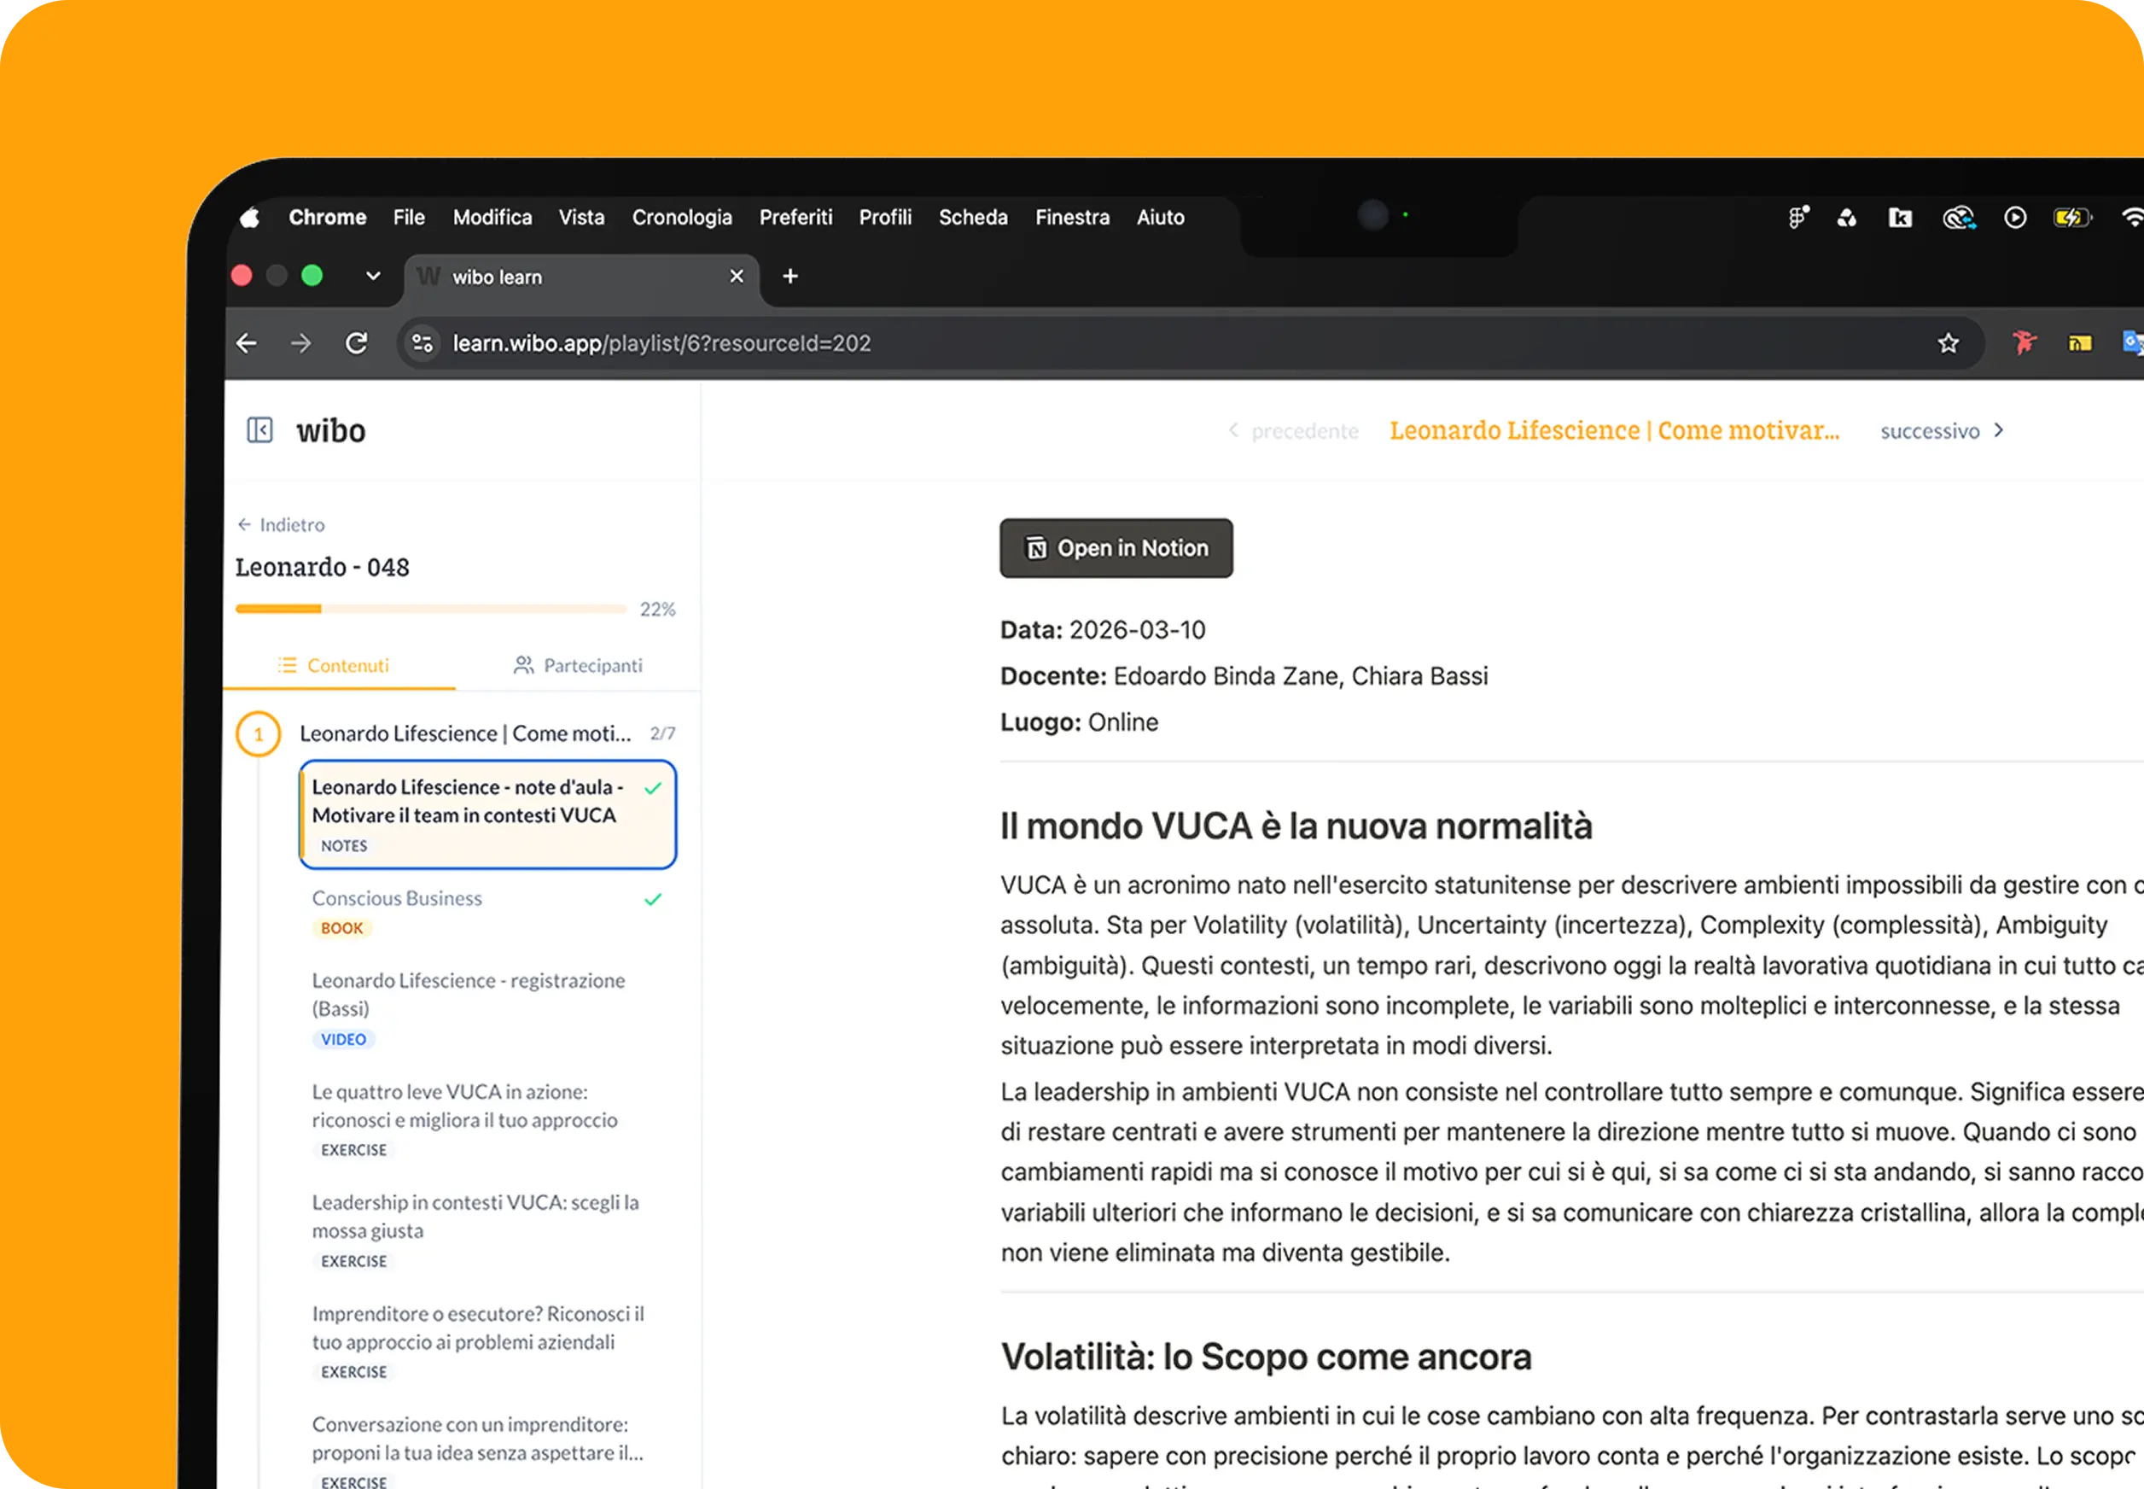Open the Preferiti menu
Viewport: 2144px width, 1489px height.
795,218
